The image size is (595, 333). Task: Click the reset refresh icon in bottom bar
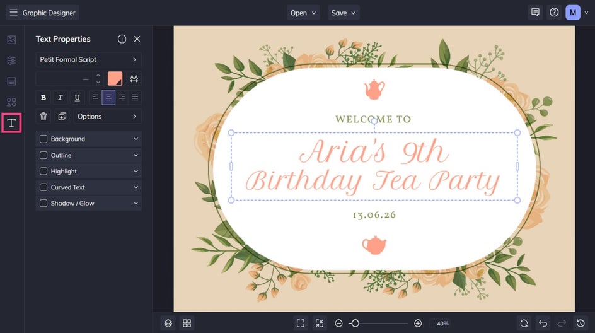[x=524, y=323]
